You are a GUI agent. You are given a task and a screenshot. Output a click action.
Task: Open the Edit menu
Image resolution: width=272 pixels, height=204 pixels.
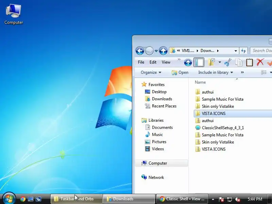[153, 62]
